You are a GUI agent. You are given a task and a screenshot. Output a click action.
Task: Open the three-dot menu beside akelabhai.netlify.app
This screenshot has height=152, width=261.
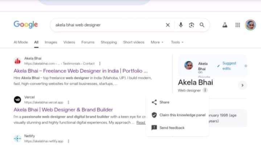pyautogui.click(x=69, y=141)
